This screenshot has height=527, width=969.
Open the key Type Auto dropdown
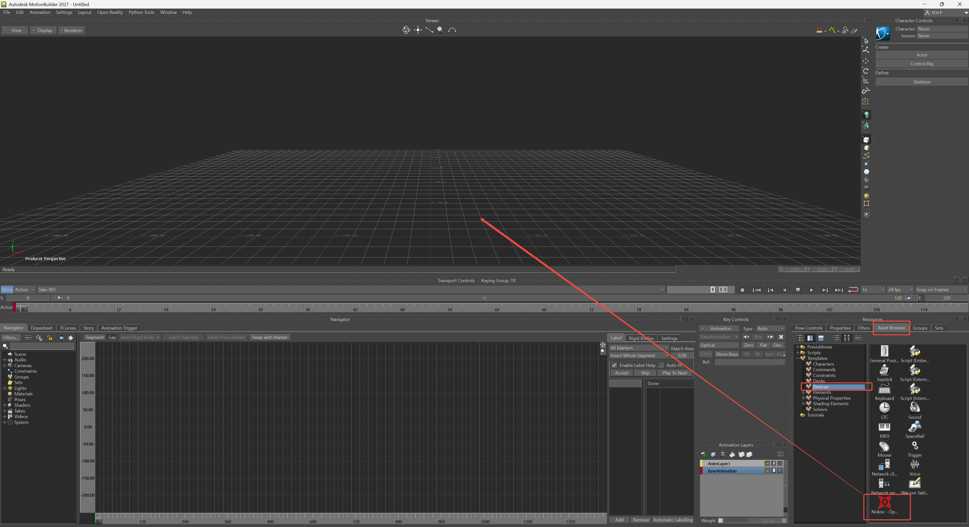(x=770, y=329)
